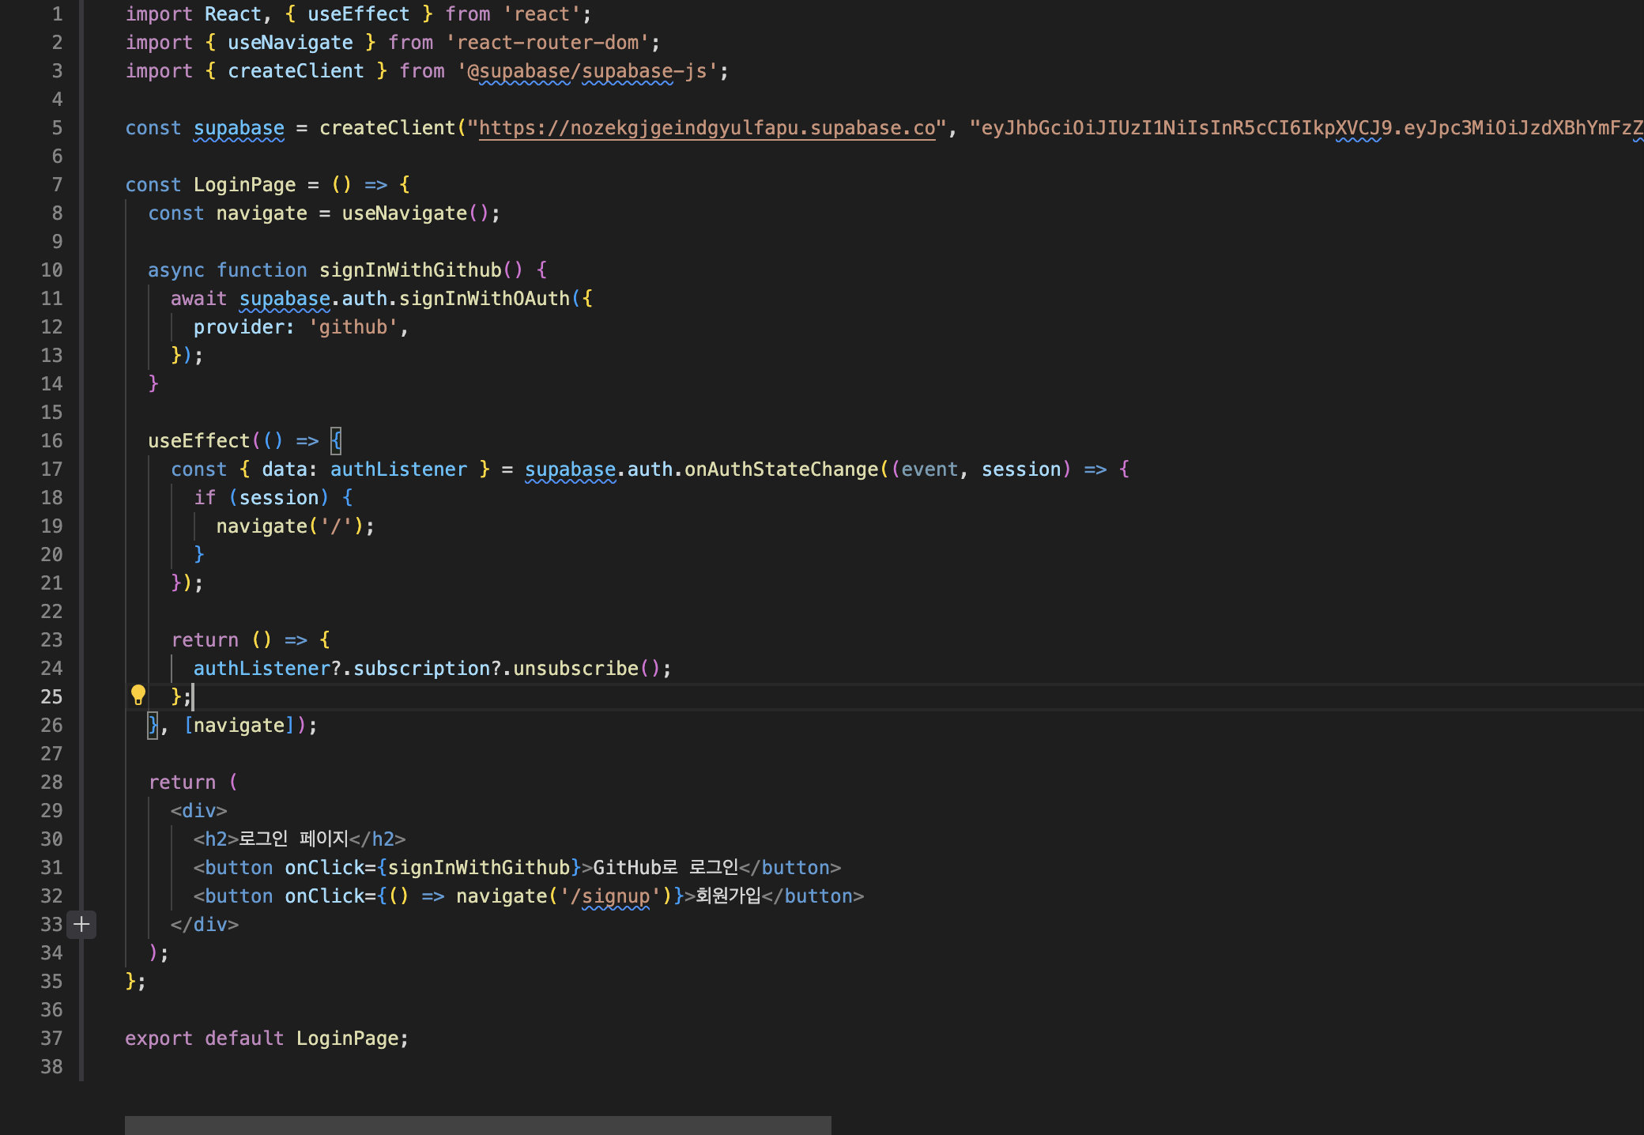The height and width of the screenshot is (1135, 1644).
Task: Click the [navigate] dependency array
Action: [x=239, y=726]
